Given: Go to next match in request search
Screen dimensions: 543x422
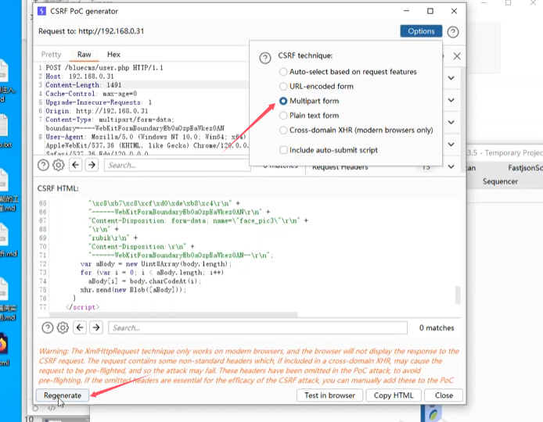Looking at the screenshot, I should 92,165.
